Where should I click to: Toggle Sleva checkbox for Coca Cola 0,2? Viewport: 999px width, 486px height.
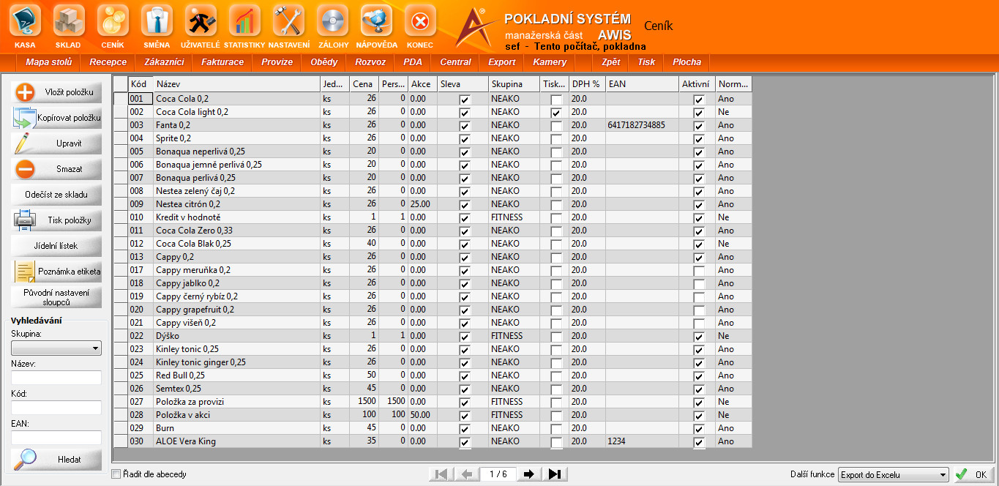point(465,100)
